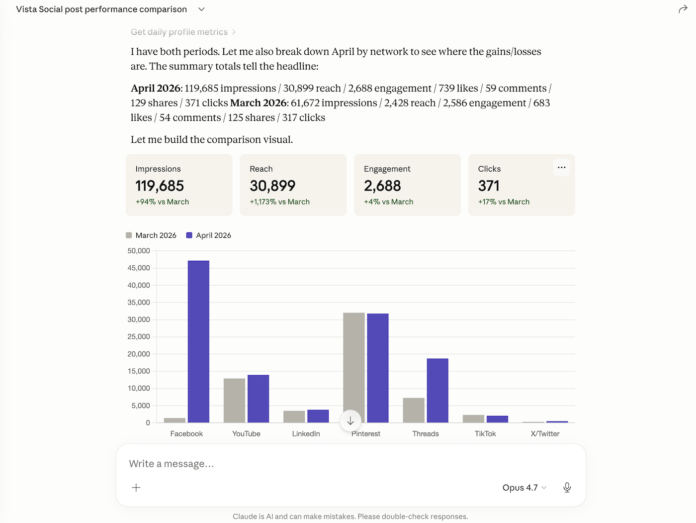696x523 pixels.
Task: Expand the Get daily profile metrics step
Action: 183,32
